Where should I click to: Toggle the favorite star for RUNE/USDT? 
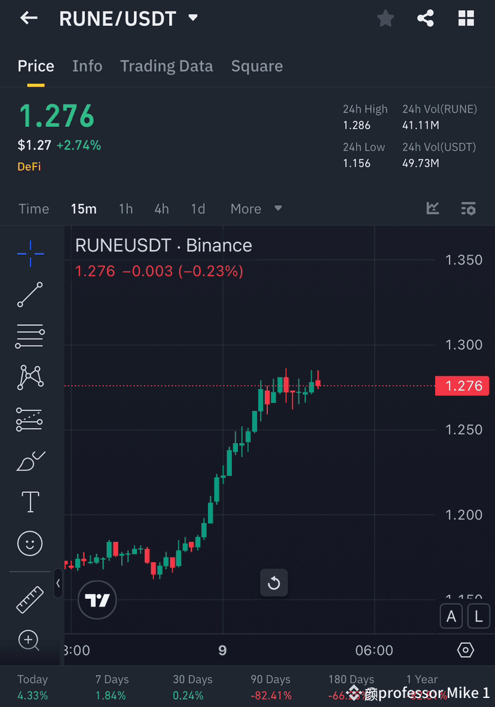pyautogui.click(x=385, y=18)
